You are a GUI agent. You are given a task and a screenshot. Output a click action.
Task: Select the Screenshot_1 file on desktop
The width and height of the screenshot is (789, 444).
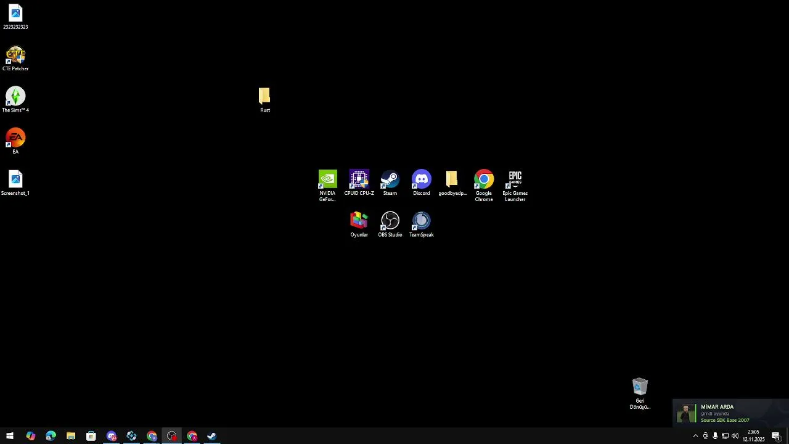click(x=15, y=183)
